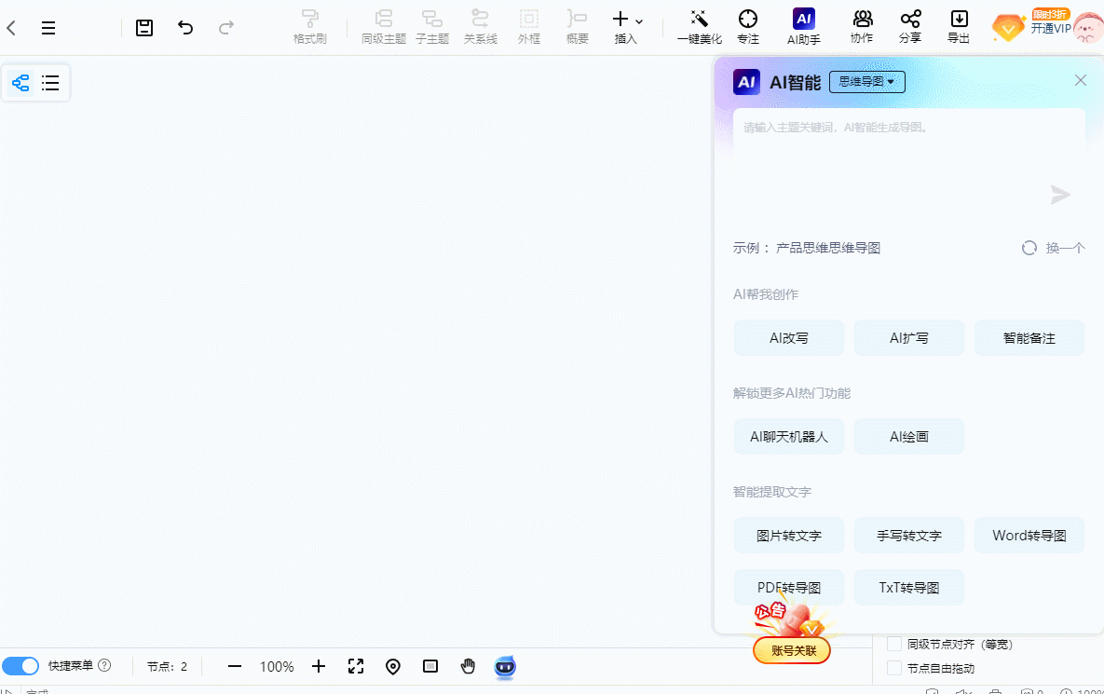Use the example 产品思维思维导图
This screenshot has height=694, width=1104.
tap(828, 248)
